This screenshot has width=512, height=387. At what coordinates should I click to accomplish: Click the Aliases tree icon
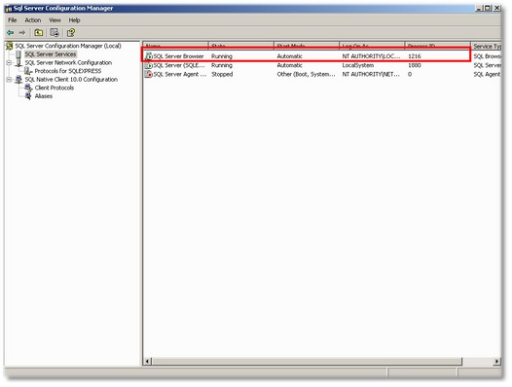click(28, 96)
